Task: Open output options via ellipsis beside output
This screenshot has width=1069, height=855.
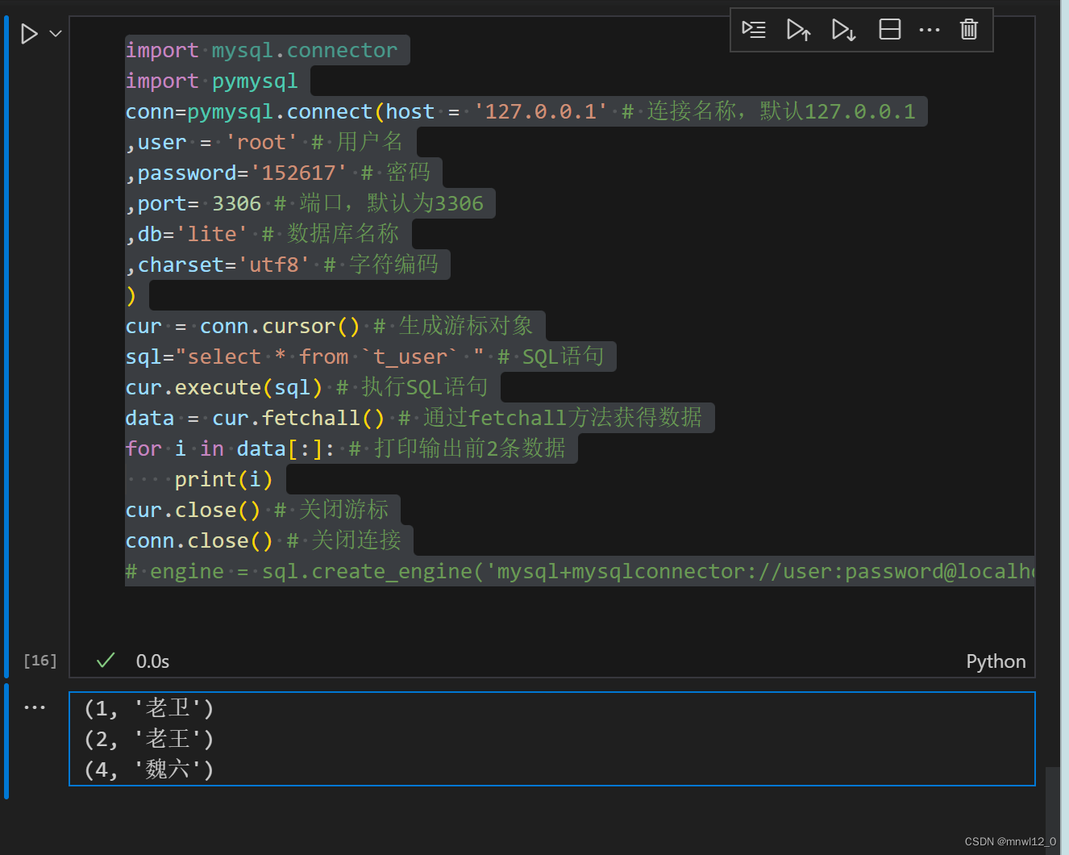Action: (34, 707)
